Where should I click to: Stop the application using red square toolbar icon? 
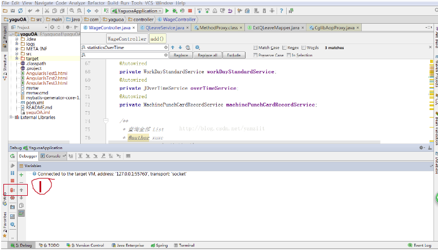pyautogui.click(x=190, y=11)
